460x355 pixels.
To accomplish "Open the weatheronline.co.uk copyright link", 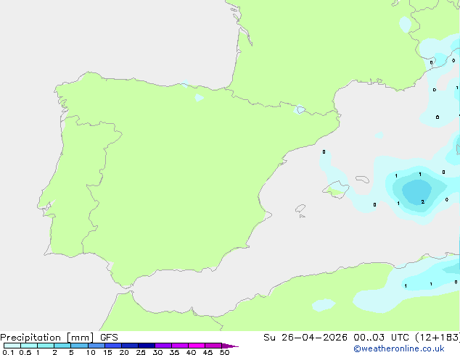I will click(x=399, y=348).
